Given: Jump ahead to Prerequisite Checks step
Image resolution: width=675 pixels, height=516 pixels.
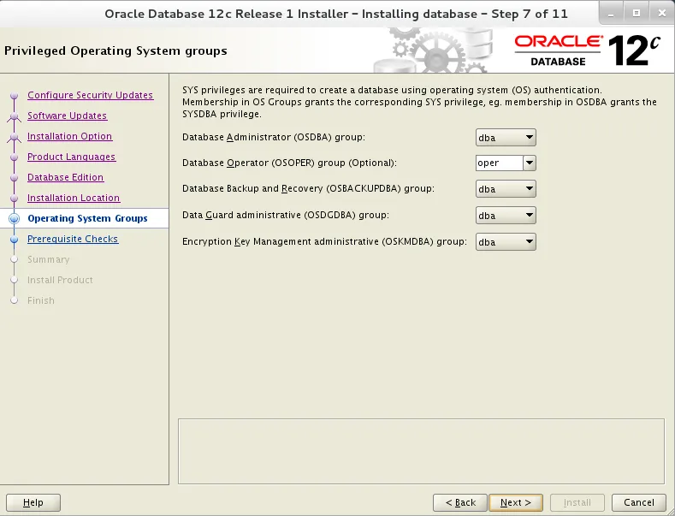Looking at the screenshot, I should click(x=73, y=239).
